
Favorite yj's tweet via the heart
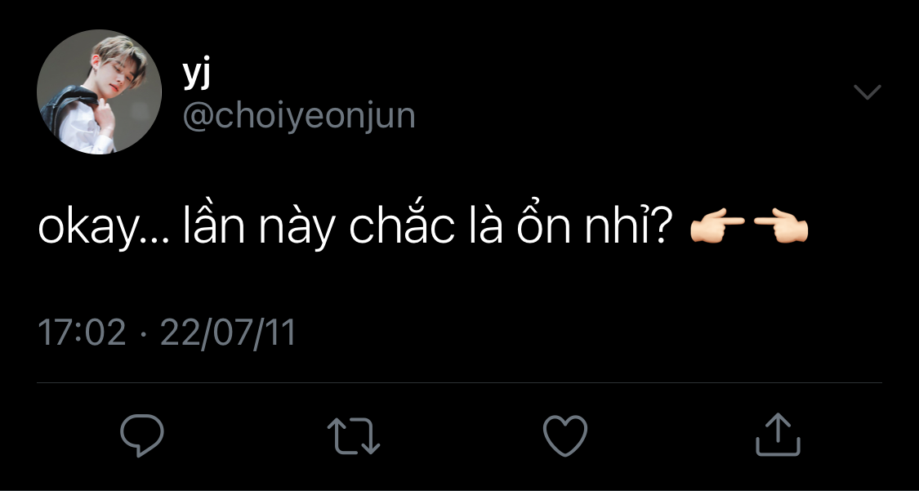tap(565, 436)
